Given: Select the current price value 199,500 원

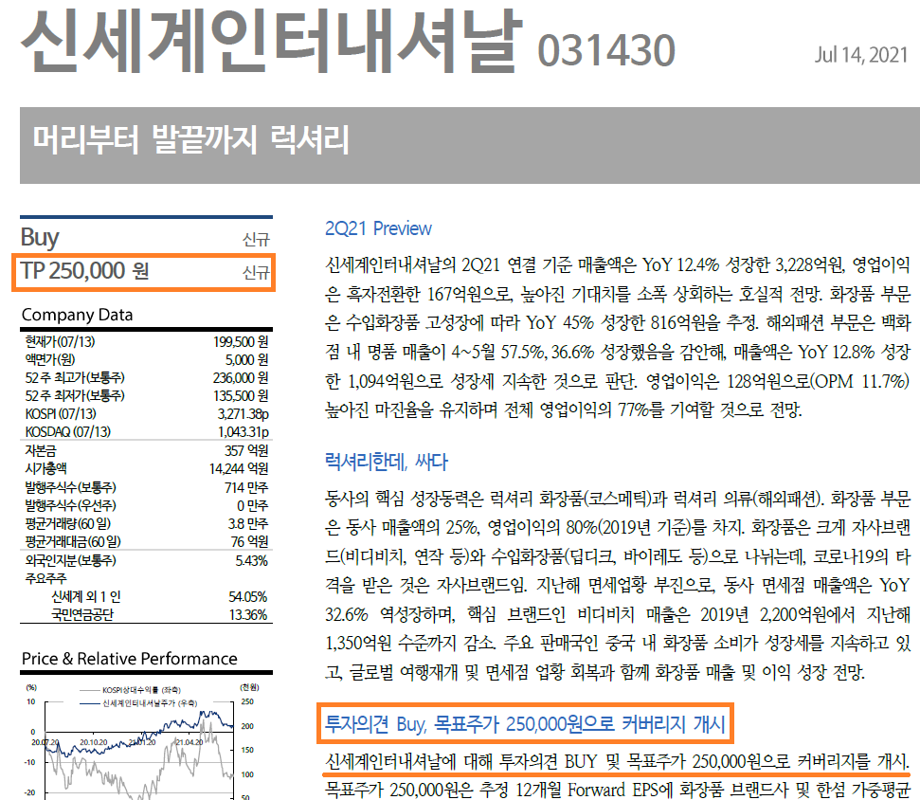Looking at the screenshot, I should coord(241,341).
